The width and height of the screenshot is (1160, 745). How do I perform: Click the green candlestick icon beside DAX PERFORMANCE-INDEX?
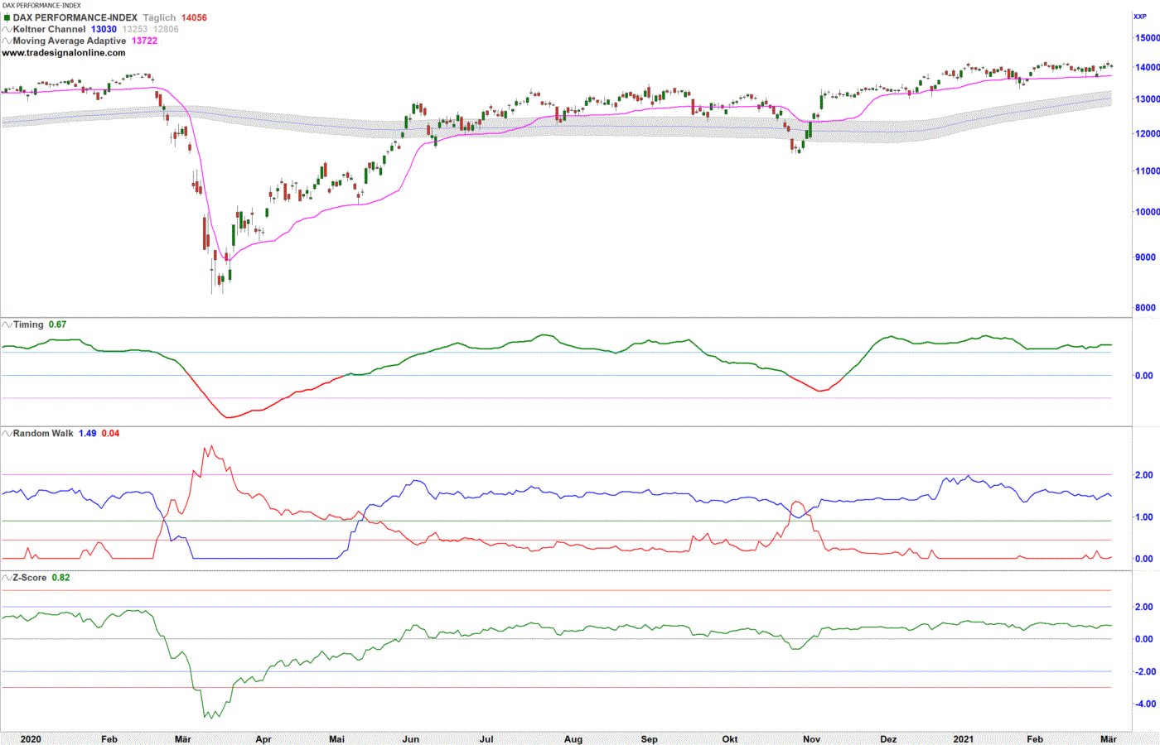coord(7,18)
